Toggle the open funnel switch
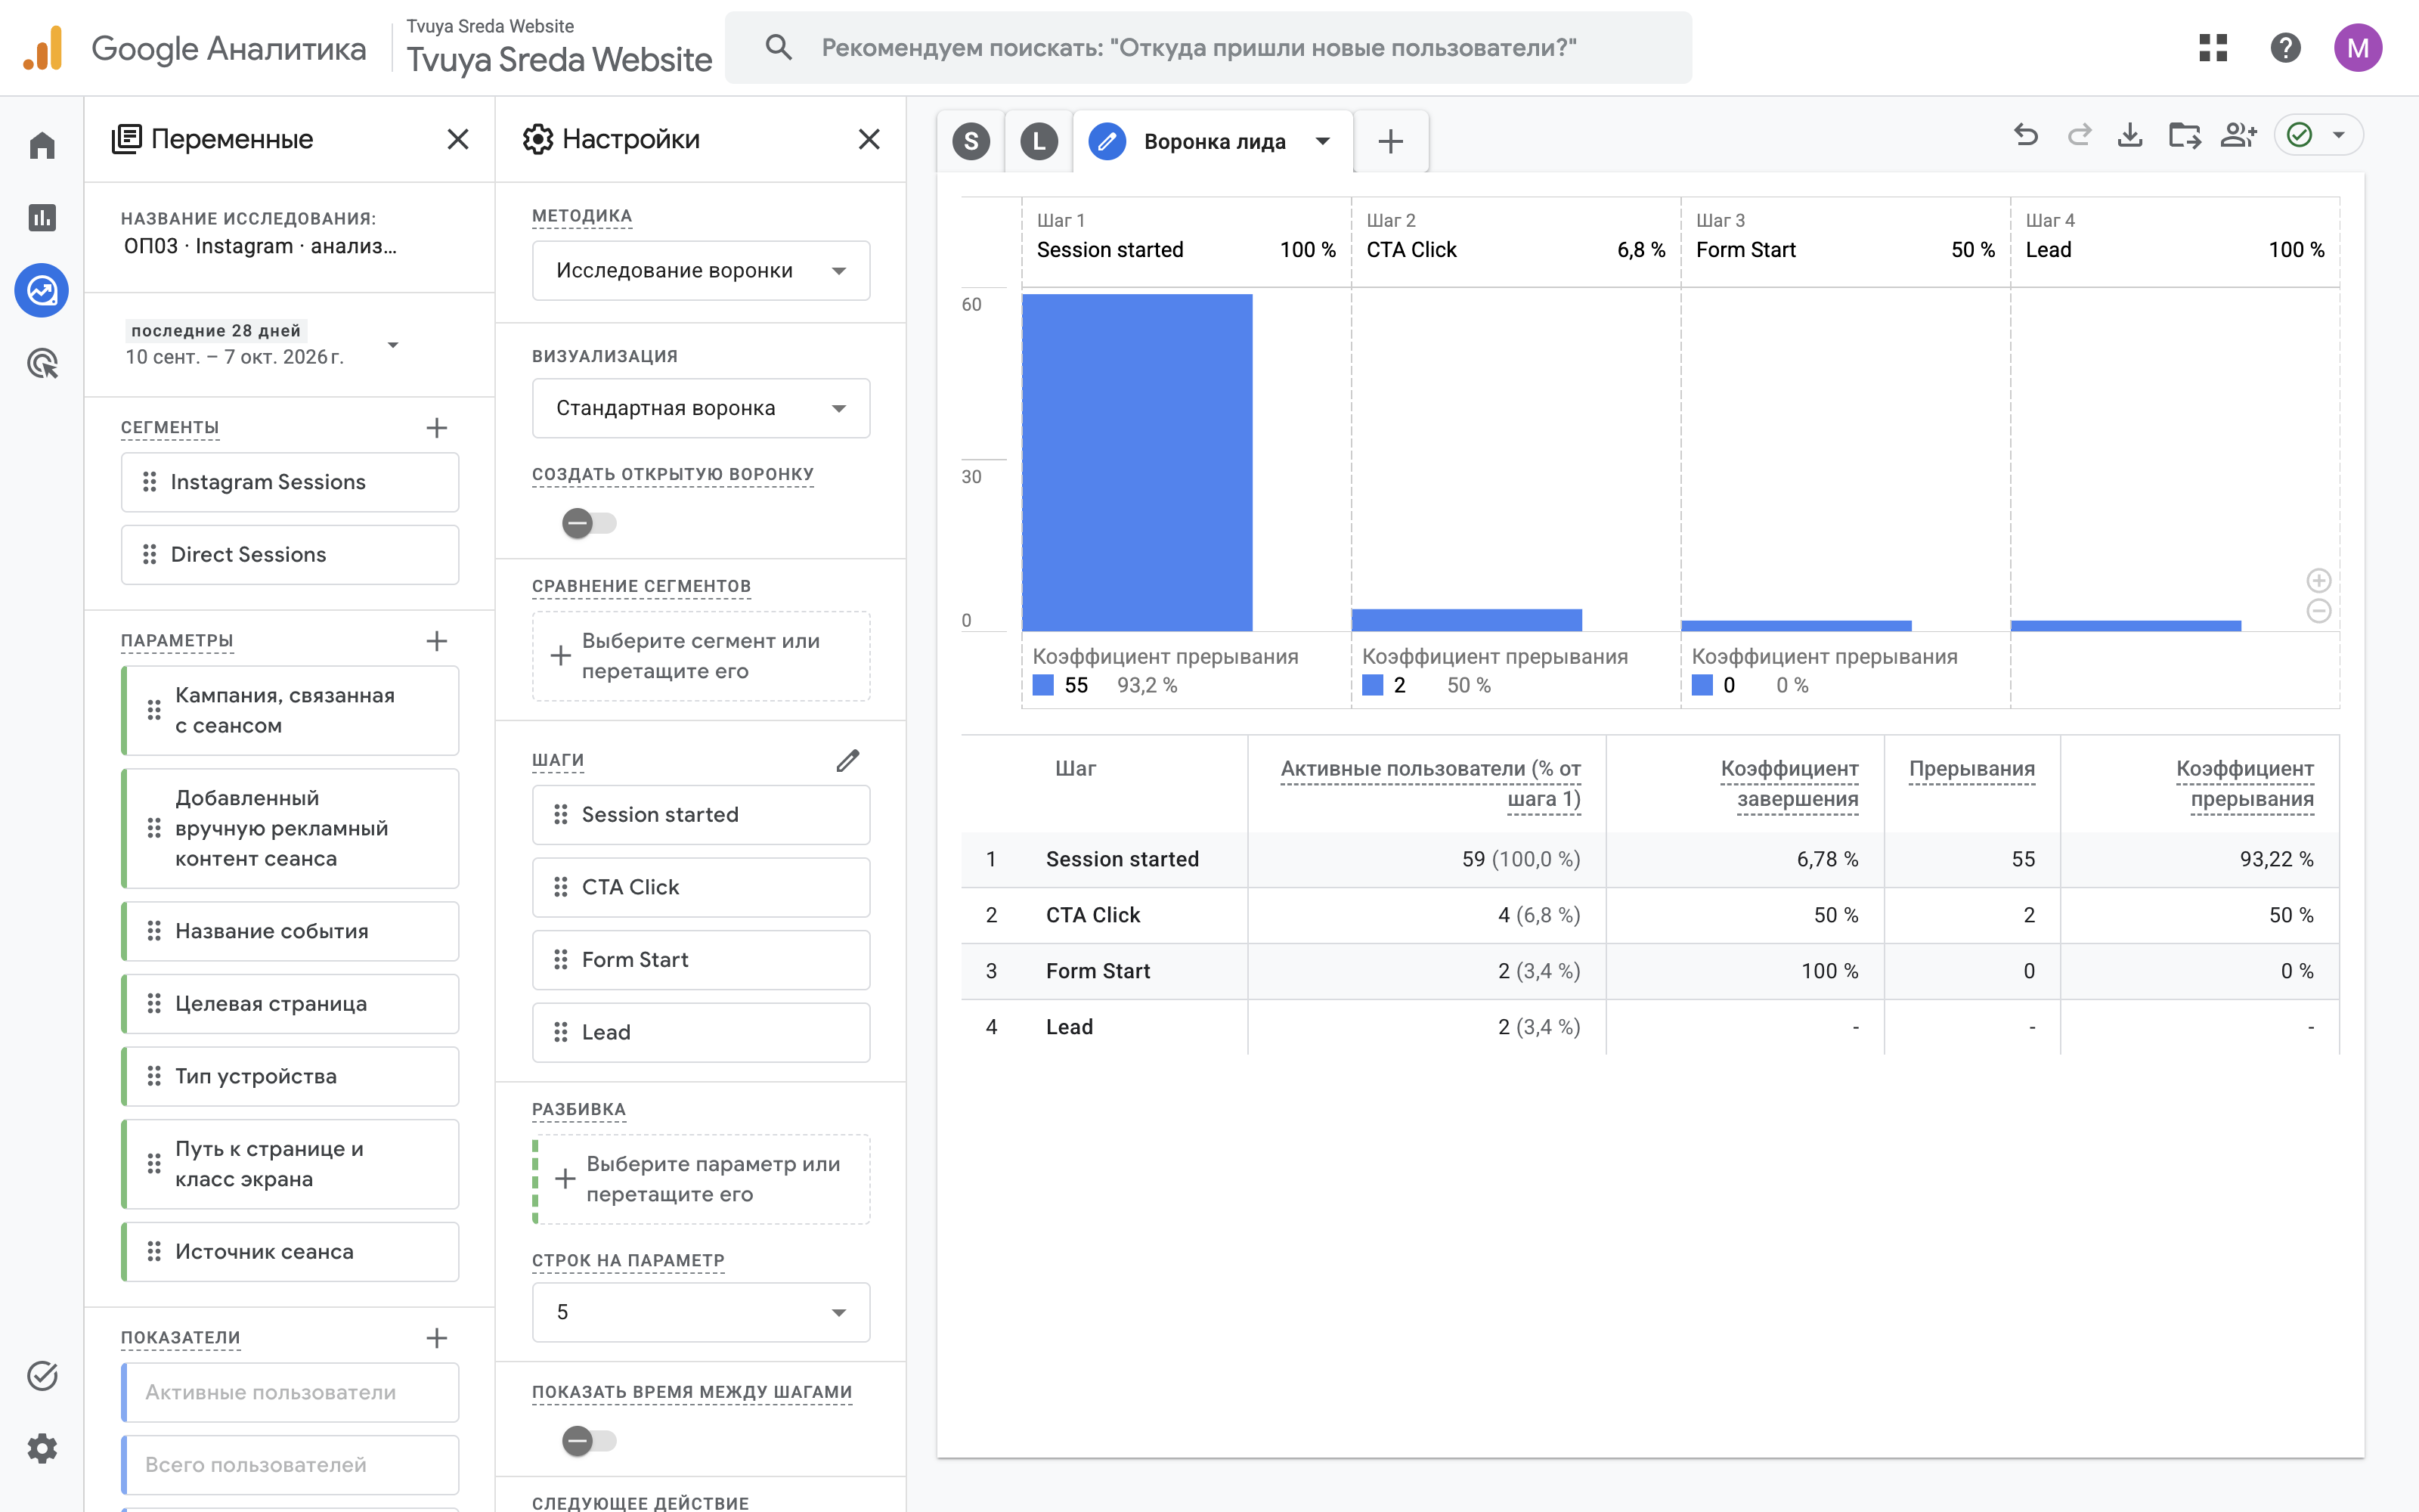Viewport: 2419px width, 1512px height. click(x=589, y=523)
